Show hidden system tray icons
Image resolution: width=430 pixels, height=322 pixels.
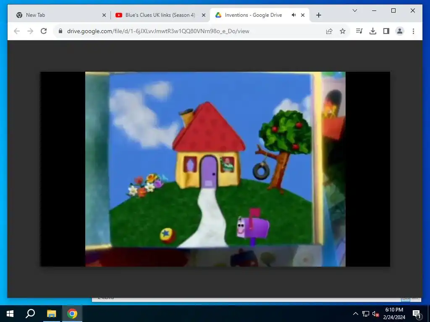tap(355, 314)
